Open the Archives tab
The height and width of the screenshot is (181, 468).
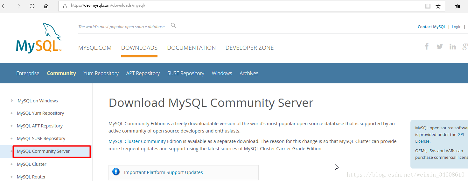point(249,73)
